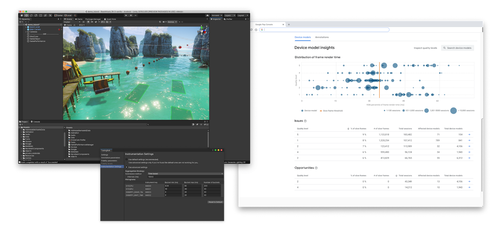Open the cloud services icon
Viewport: 497px width, 234px height.
(x=207, y=15)
